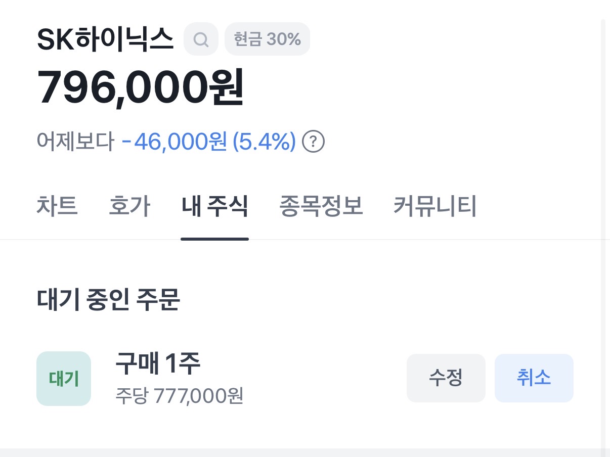Click the 대기 중인 주문 section heading
The height and width of the screenshot is (457, 610).
click(x=108, y=300)
